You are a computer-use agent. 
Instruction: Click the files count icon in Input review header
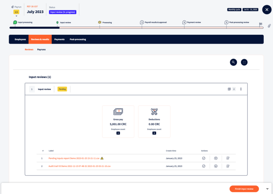tap(229, 89)
